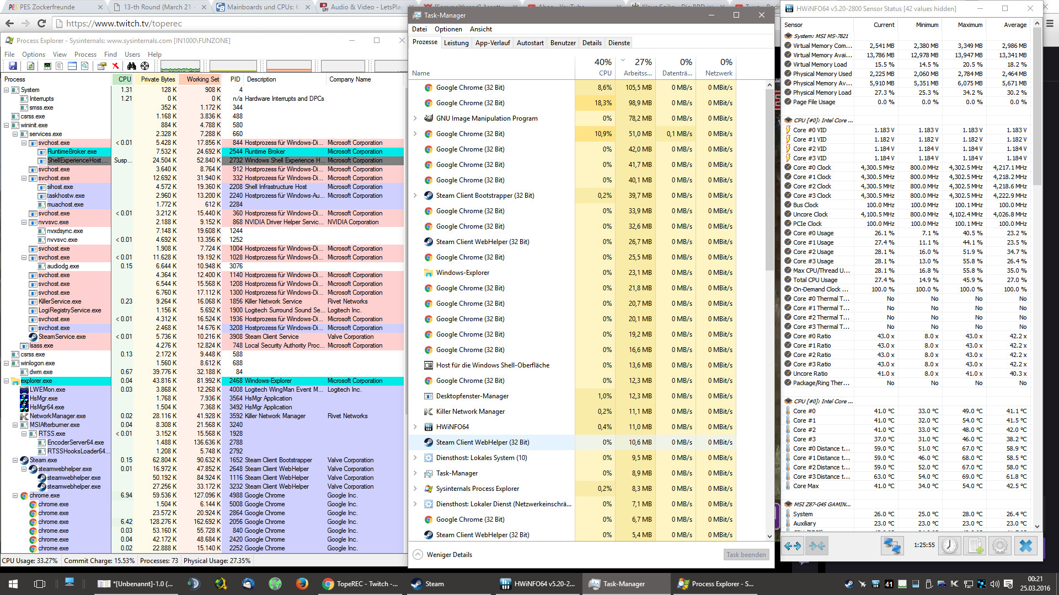Click HWiNFO expand columns arrows icon

click(x=793, y=546)
